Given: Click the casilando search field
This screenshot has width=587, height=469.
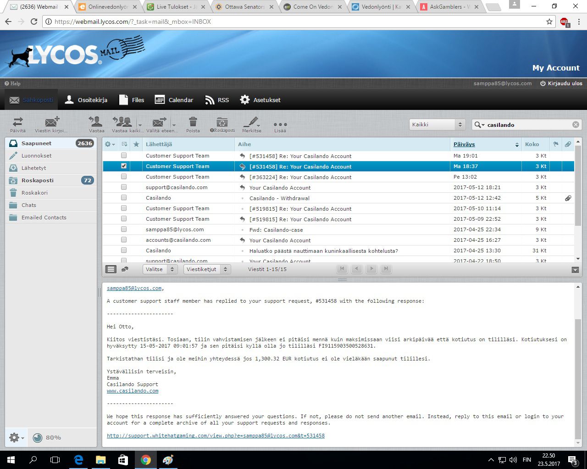Looking at the screenshot, I should point(527,125).
